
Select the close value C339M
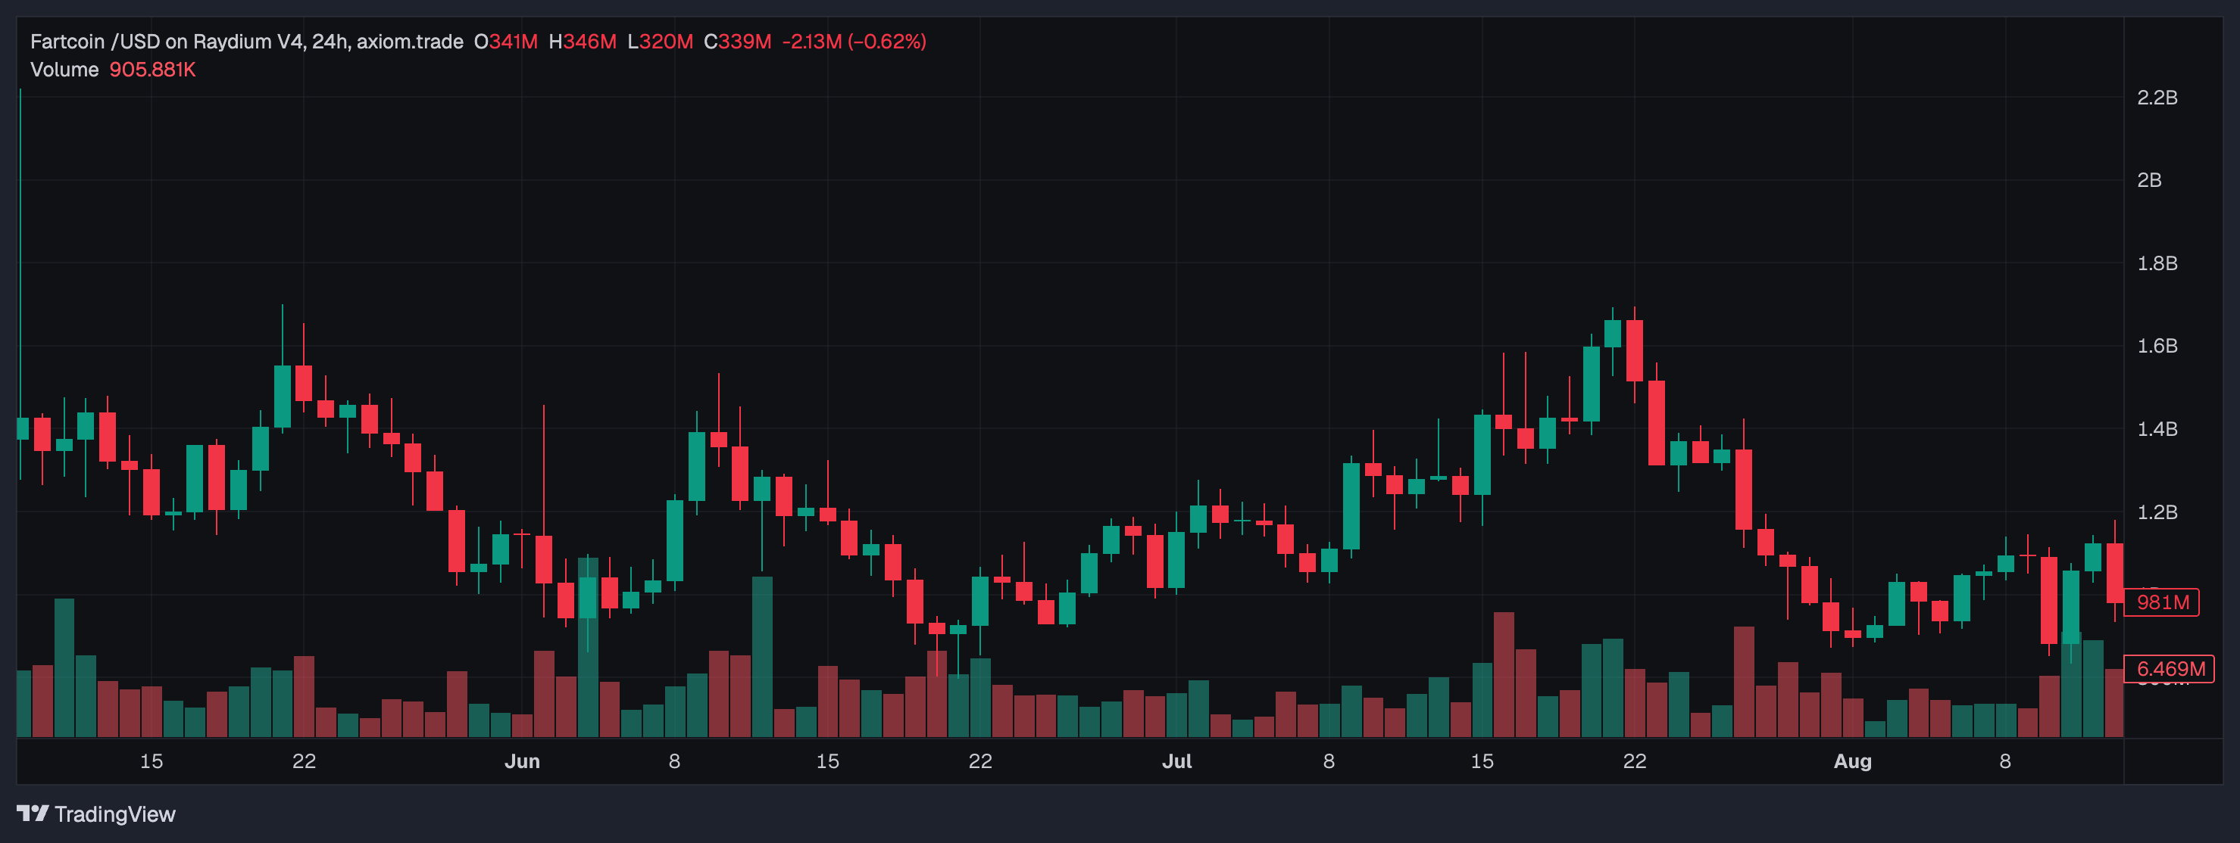[x=736, y=42]
